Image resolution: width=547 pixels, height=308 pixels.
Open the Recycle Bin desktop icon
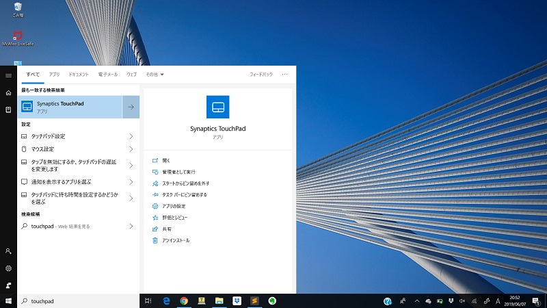(x=18, y=10)
